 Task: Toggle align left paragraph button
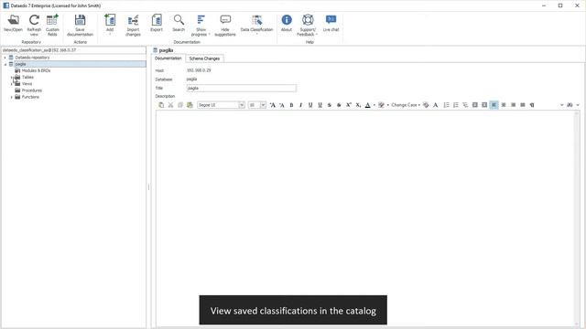[x=494, y=105]
